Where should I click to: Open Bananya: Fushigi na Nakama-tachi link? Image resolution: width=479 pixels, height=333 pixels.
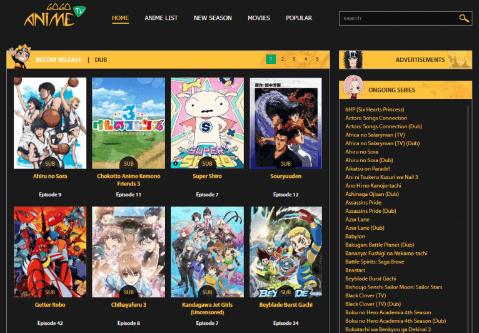click(386, 253)
